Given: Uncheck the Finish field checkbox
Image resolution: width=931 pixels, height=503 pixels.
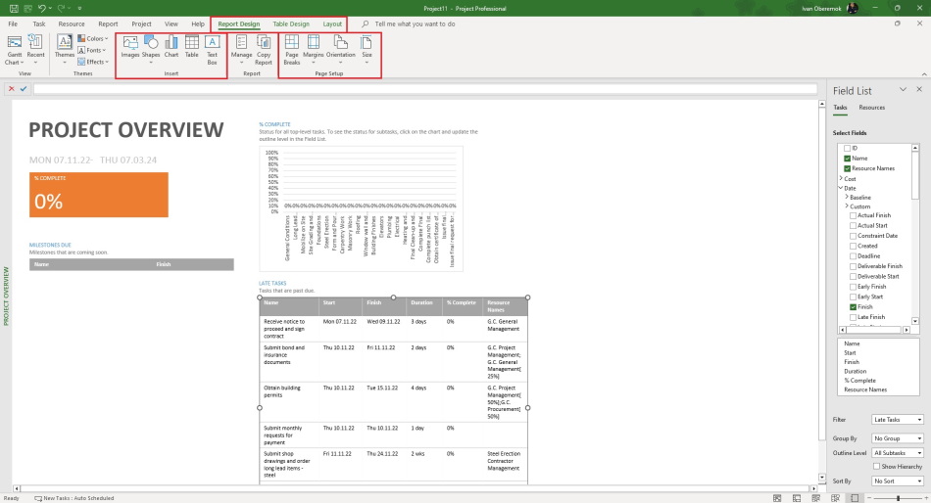Looking at the screenshot, I should pyautogui.click(x=854, y=307).
